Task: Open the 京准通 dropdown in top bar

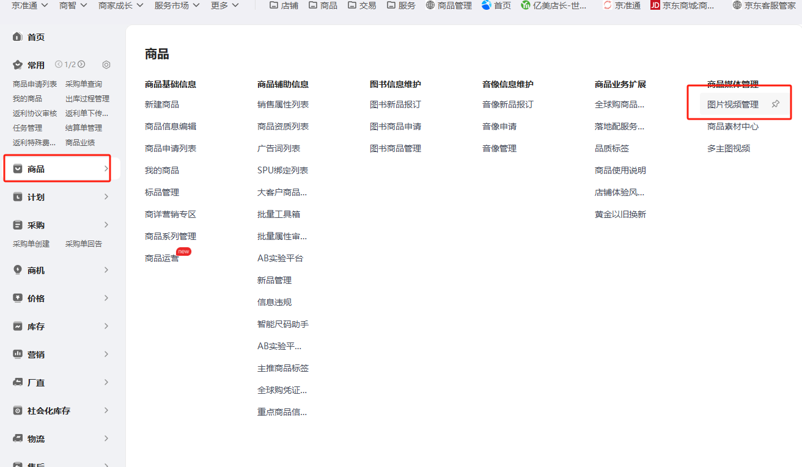Action: (x=30, y=5)
